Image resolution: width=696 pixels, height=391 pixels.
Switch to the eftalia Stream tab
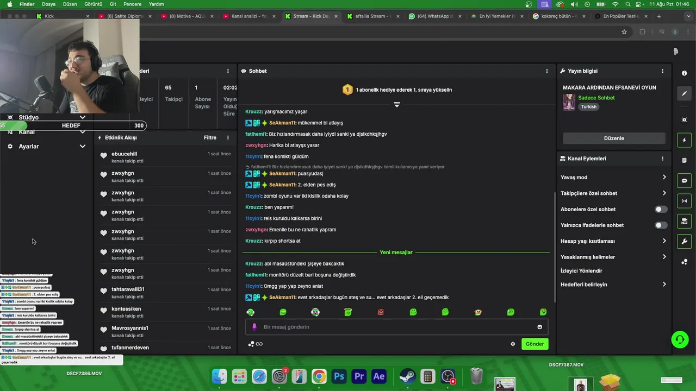point(372,16)
